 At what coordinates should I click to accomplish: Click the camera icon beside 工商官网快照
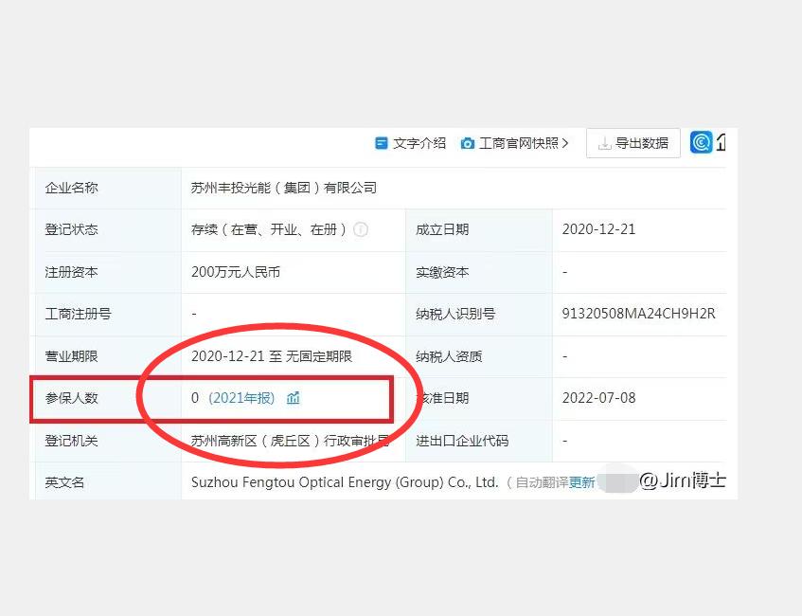click(468, 144)
